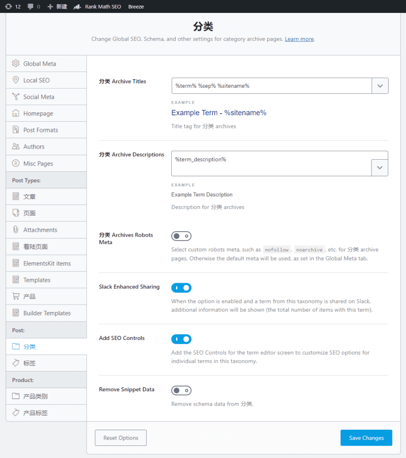Click the Save Changes button
Viewport: 406px width, 458px height.
[366, 438]
